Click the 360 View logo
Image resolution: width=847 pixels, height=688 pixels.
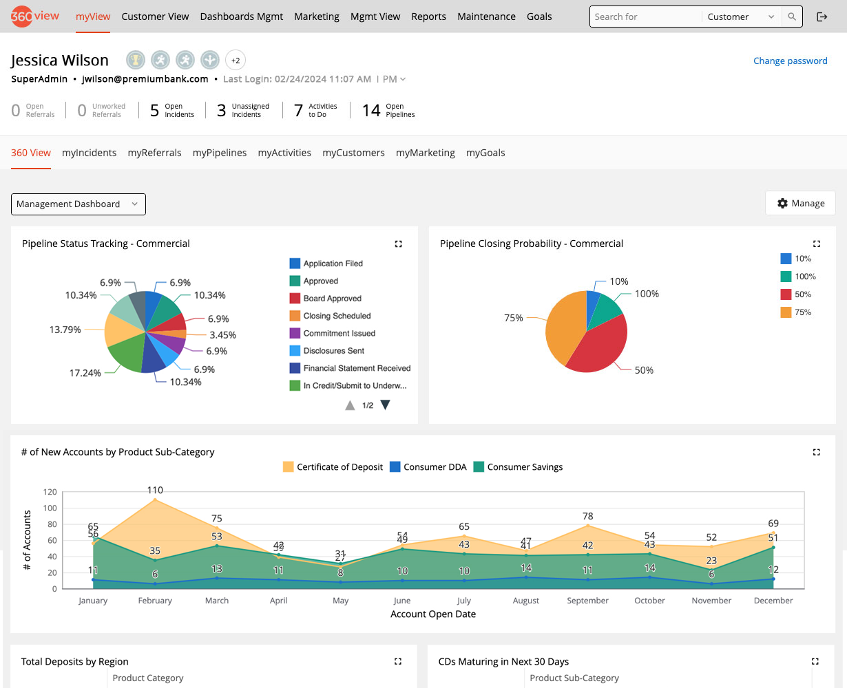[x=34, y=16]
